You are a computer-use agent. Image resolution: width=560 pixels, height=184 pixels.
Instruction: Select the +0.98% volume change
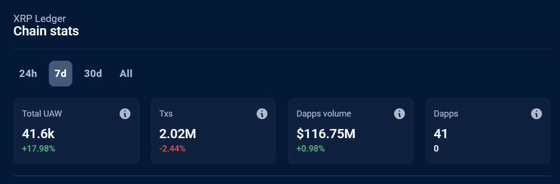tap(311, 149)
